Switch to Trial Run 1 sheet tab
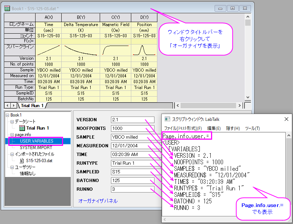 [32, 106]
